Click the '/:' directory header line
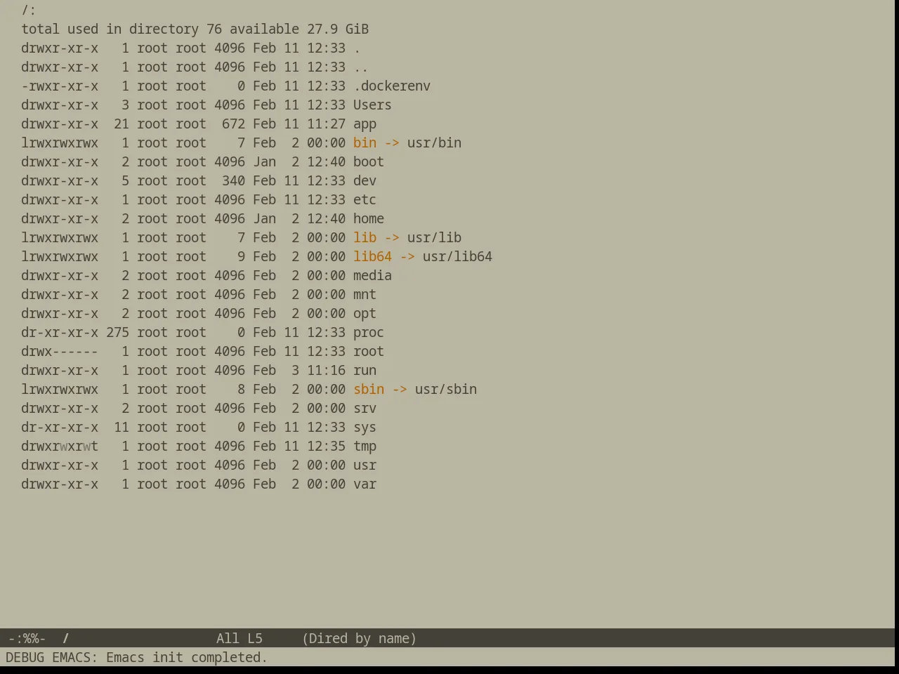 coord(29,10)
